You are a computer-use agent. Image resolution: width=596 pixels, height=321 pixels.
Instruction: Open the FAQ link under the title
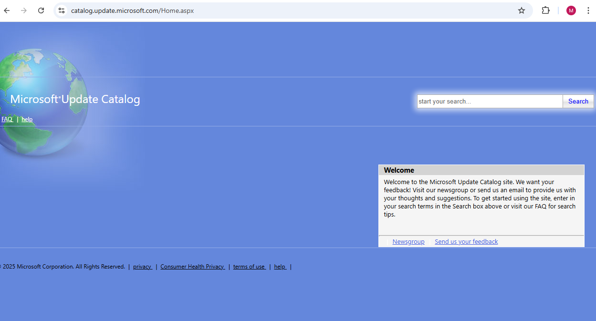[x=7, y=119]
